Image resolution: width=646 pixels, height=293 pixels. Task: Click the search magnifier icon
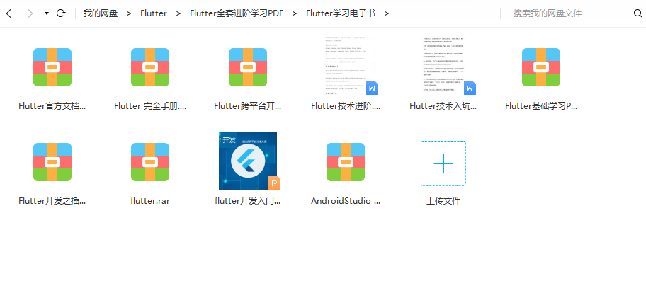click(637, 13)
